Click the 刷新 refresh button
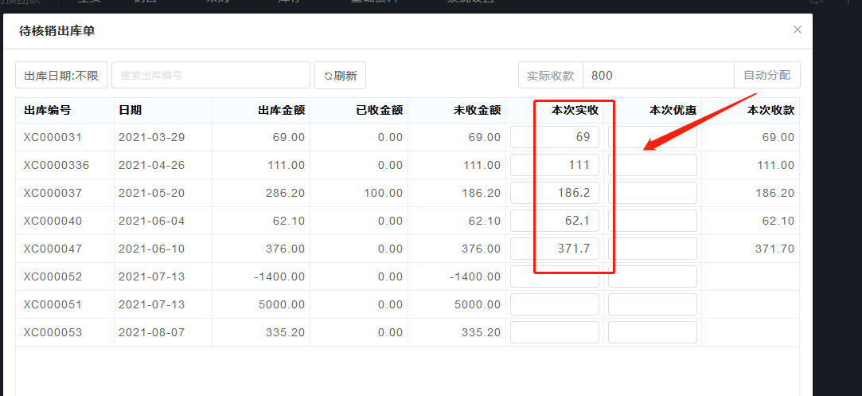Viewport: 862px width, 396px height. pyautogui.click(x=340, y=76)
